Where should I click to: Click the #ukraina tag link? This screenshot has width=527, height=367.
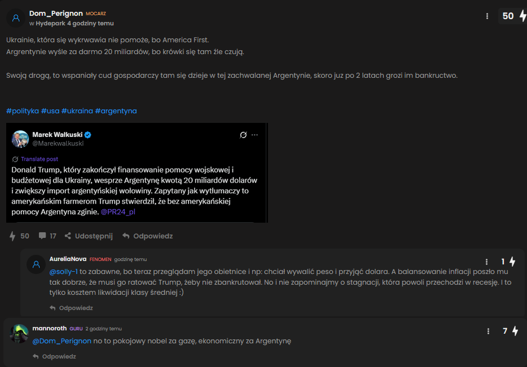click(77, 110)
